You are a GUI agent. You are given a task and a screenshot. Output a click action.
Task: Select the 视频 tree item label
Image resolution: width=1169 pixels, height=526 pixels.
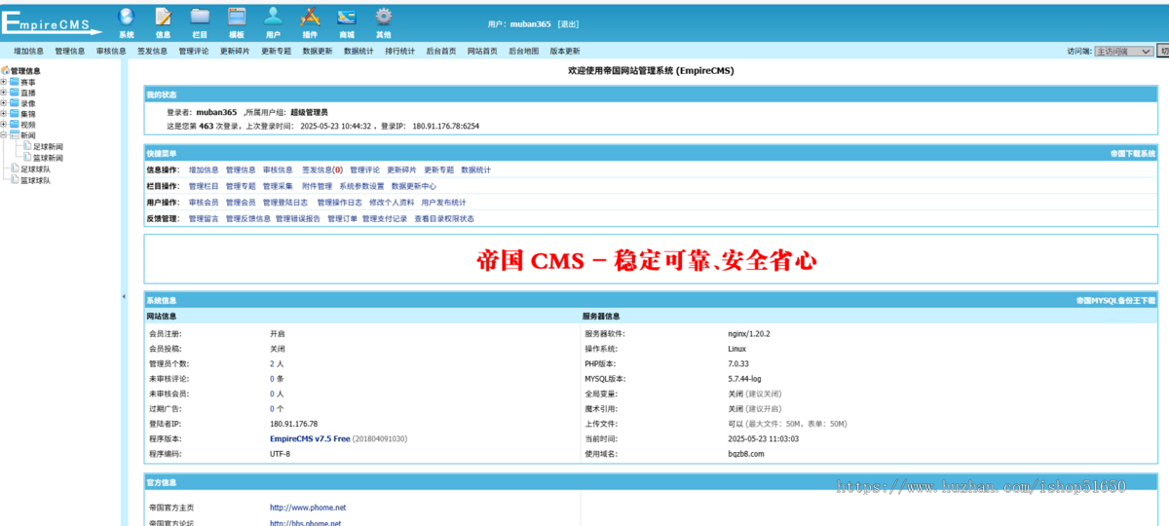(28, 125)
